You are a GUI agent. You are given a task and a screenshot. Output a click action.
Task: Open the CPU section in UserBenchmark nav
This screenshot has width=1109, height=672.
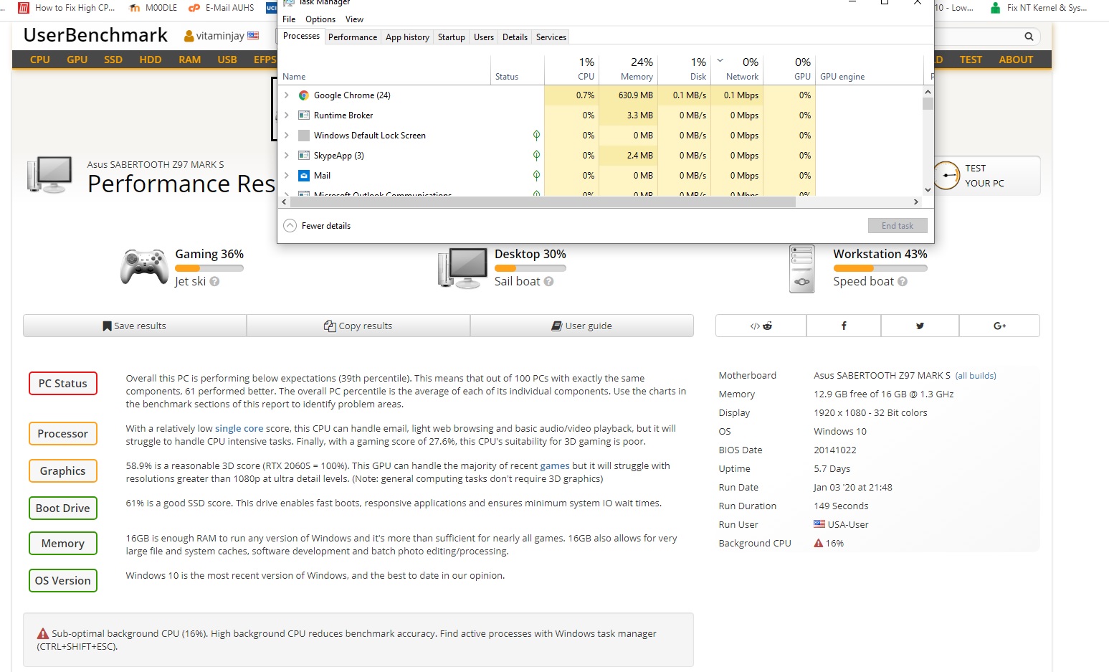point(40,60)
